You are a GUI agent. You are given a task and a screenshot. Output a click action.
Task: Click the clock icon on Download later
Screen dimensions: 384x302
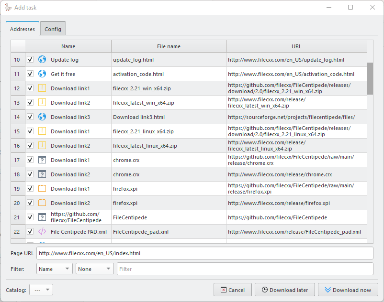pos(284,290)
